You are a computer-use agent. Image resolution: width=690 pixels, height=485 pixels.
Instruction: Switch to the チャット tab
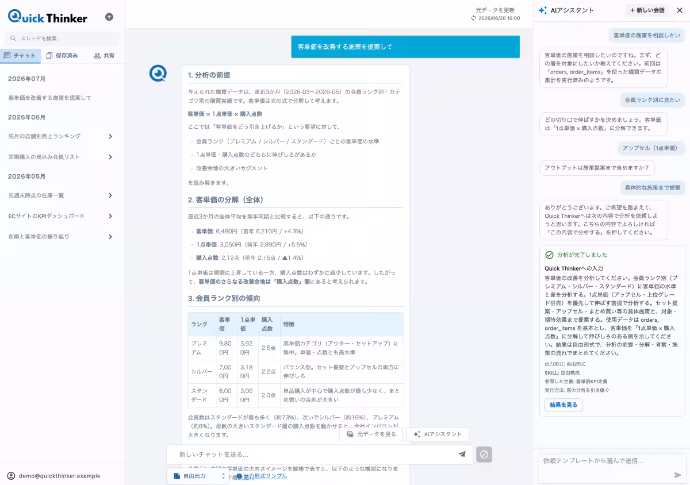point(20,56)
